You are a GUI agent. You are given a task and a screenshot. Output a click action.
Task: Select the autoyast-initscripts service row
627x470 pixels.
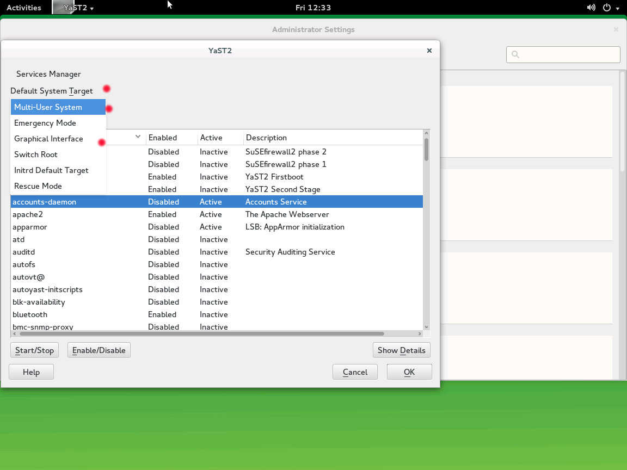point(217,289)
